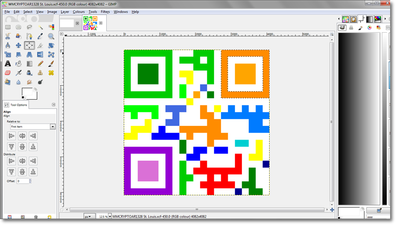This screenshot has height=225, width=396.
Task: Open the File menu
Action: (7, 12)
